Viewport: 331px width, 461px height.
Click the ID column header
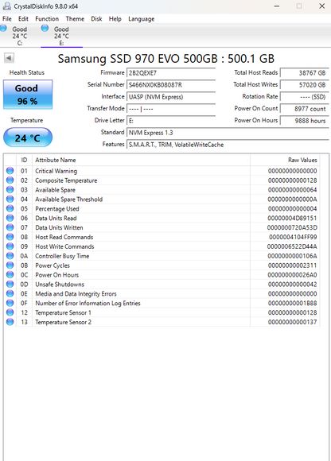click(24, 160)
